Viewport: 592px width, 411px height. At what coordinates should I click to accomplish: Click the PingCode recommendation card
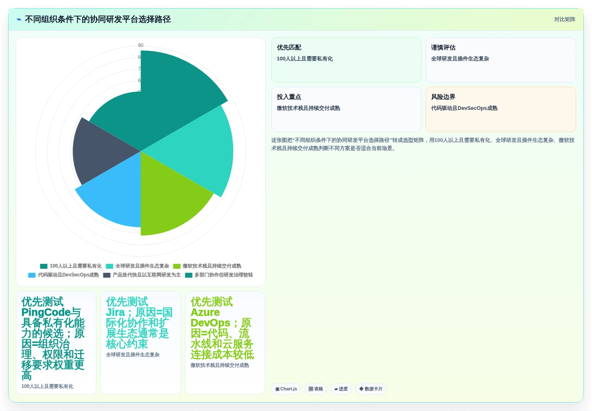pyautogui.click(x=56, y=342)
